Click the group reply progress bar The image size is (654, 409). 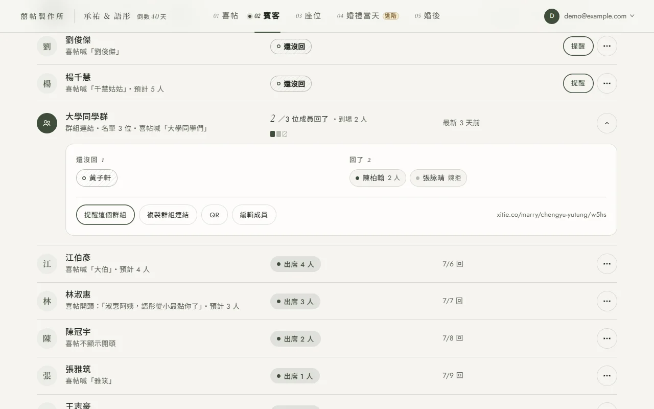pos(279,134)
